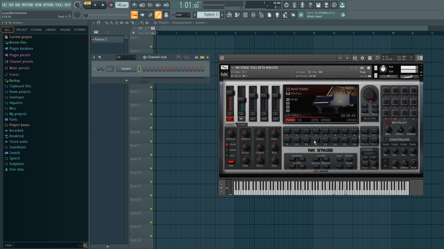Click the Kontakt instrument info icon
Screen dimensions: 444x249
369,68
